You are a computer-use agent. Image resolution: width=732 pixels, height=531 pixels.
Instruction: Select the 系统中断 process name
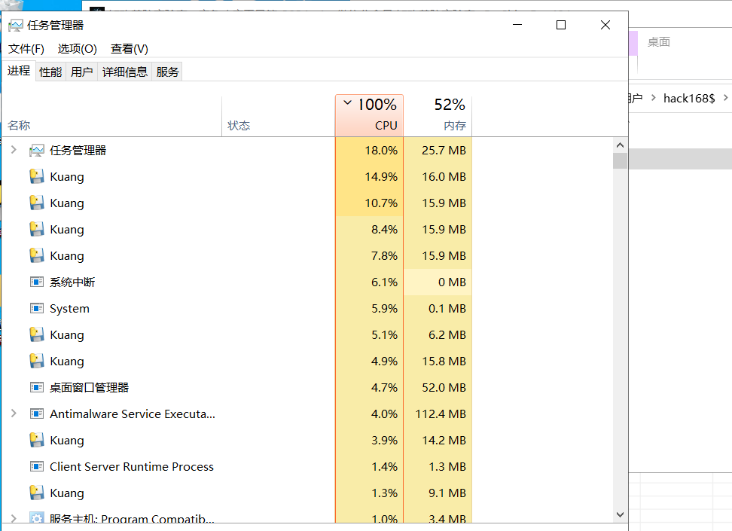(72, 282)
